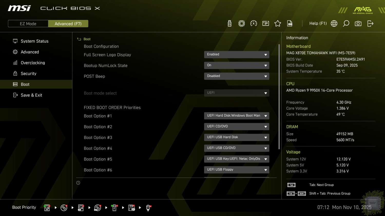Switch to EZ Mode tab
The width and height of the screenshot is (385, 216).
click(x=28, y=24)
